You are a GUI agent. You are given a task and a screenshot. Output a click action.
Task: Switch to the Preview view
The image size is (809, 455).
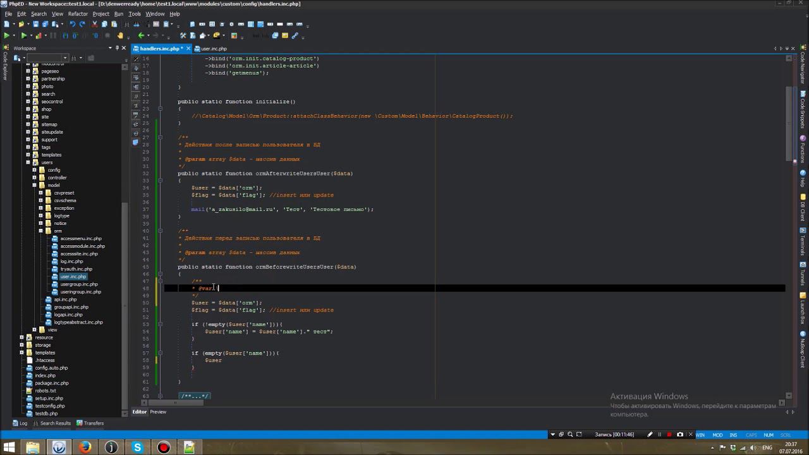158,412
